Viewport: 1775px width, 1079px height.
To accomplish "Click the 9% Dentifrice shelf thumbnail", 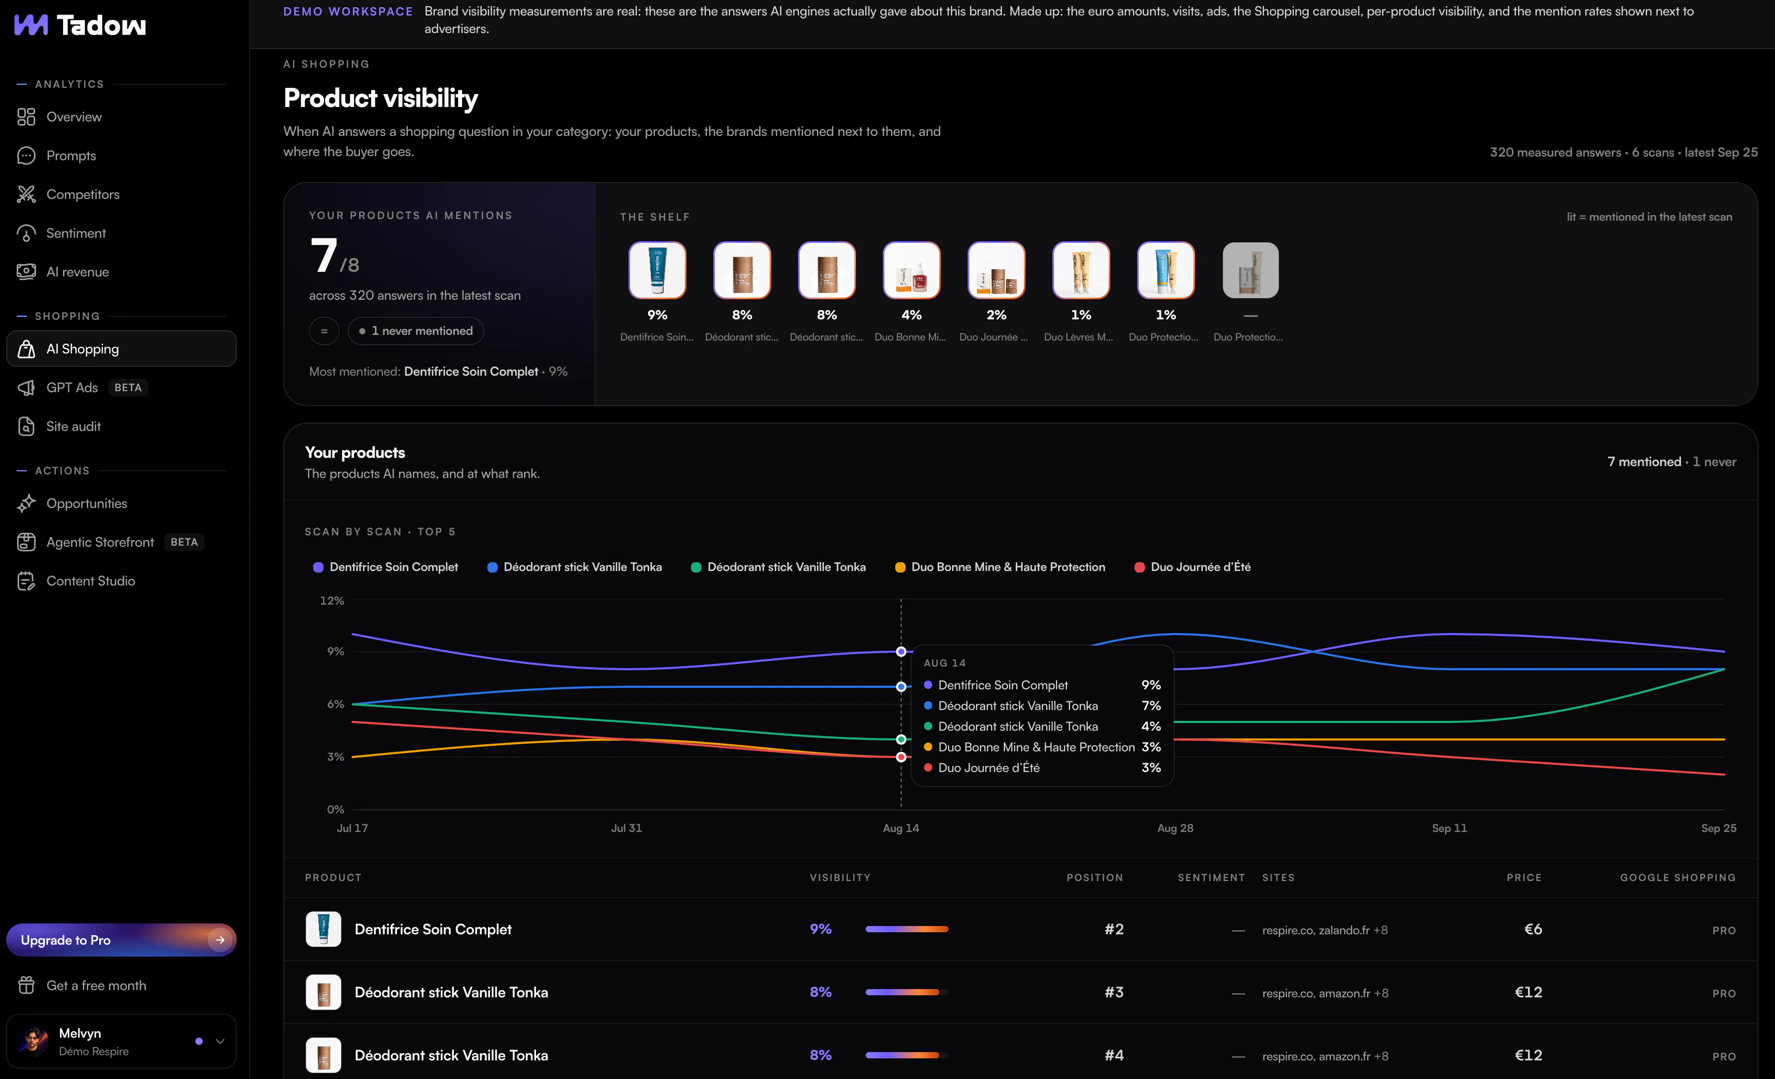I will click(x=657, y=270).
